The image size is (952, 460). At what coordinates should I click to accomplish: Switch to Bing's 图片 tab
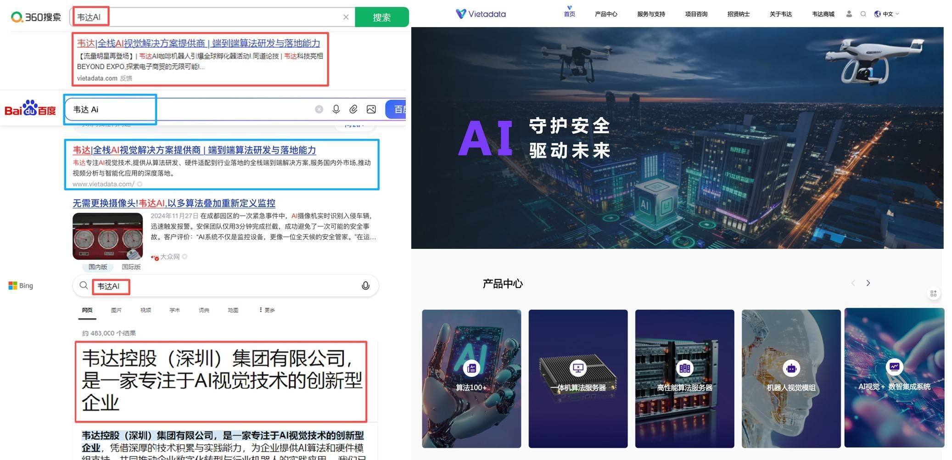[116, 310]
